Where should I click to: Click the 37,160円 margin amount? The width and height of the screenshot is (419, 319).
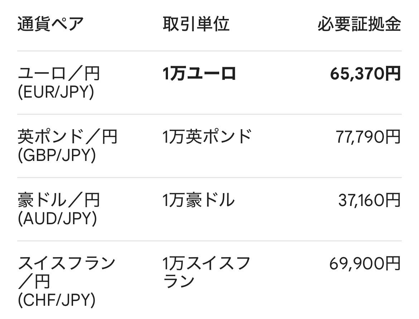pyautogui.click(x=370, y=200)
